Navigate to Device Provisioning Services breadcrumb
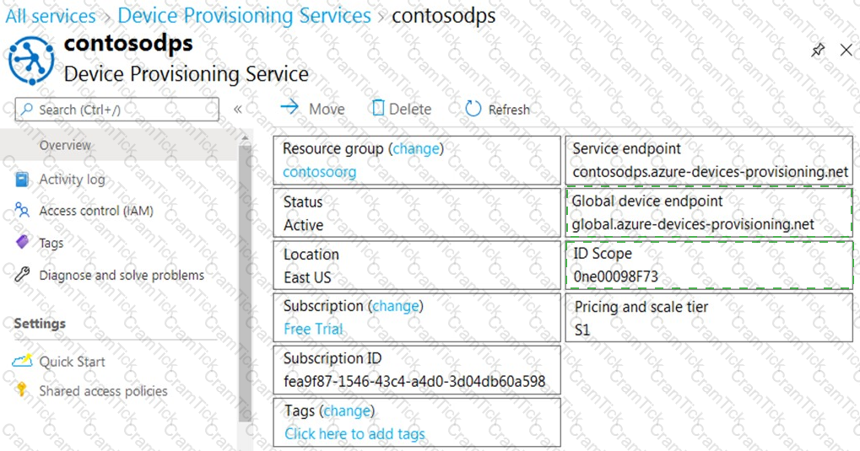This screenshot has height=451, width=860. pyautogui.click(x=244, y=15)
